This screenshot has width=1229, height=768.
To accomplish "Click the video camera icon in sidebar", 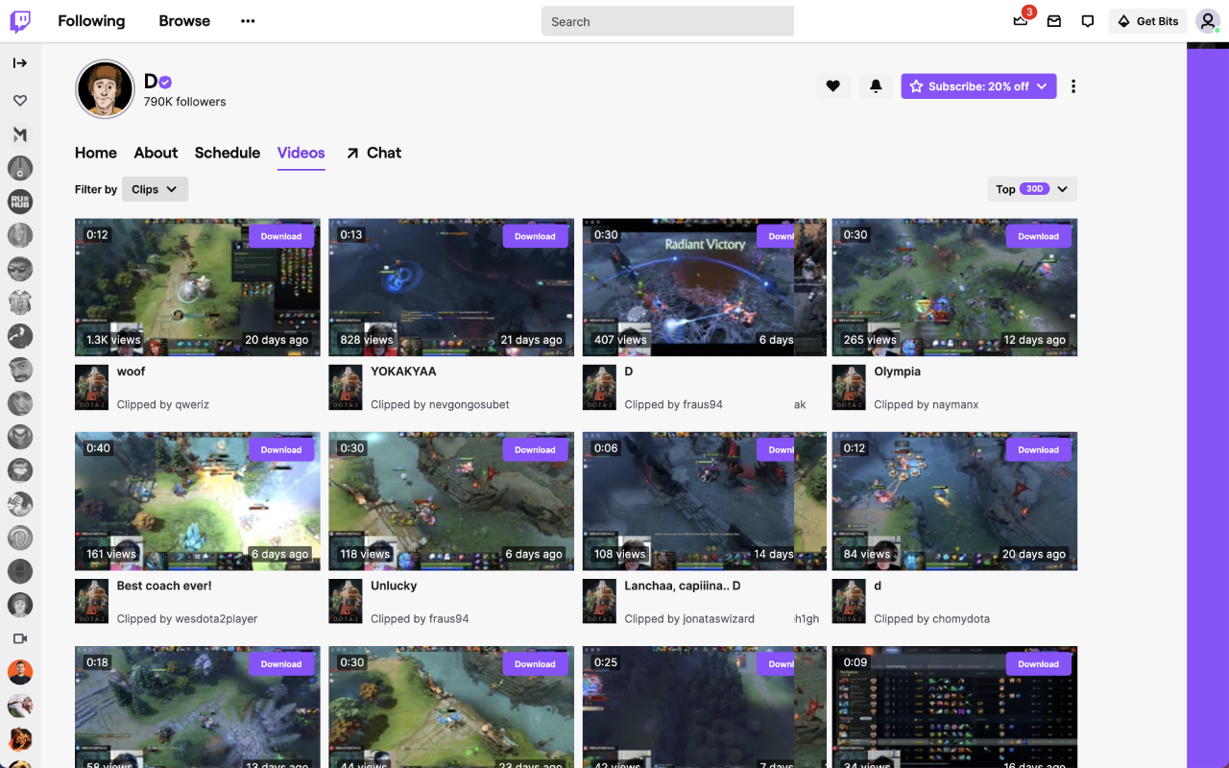I will point(19,637).
